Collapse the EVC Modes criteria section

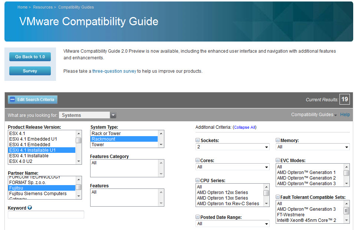(x=278, y=160)
